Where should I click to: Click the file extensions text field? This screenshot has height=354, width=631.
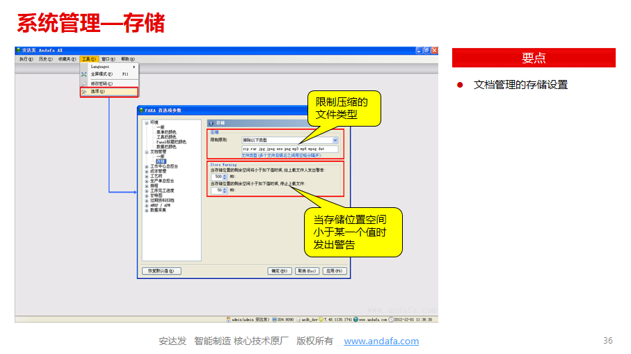288,149
